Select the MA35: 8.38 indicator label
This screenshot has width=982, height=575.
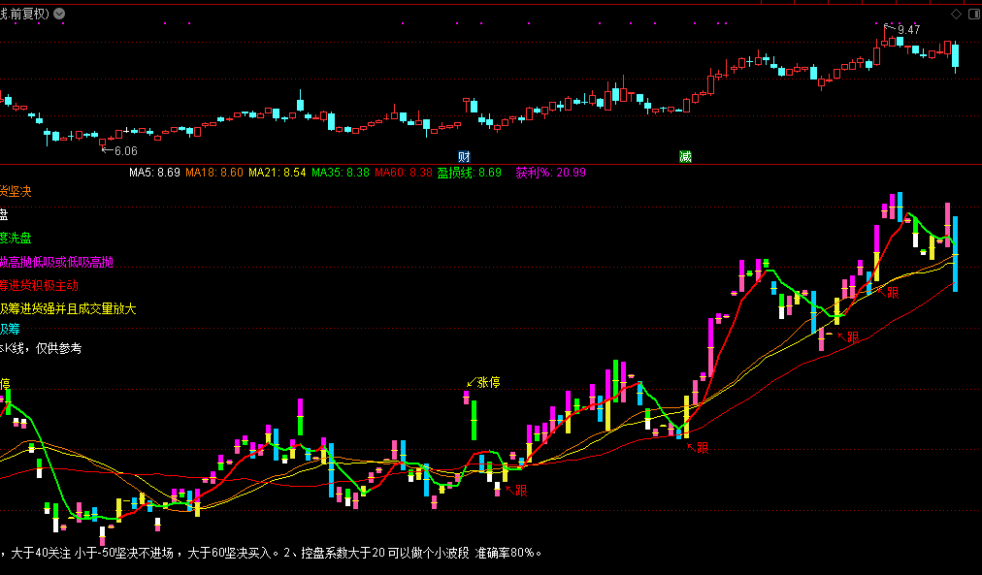[341, 173]
